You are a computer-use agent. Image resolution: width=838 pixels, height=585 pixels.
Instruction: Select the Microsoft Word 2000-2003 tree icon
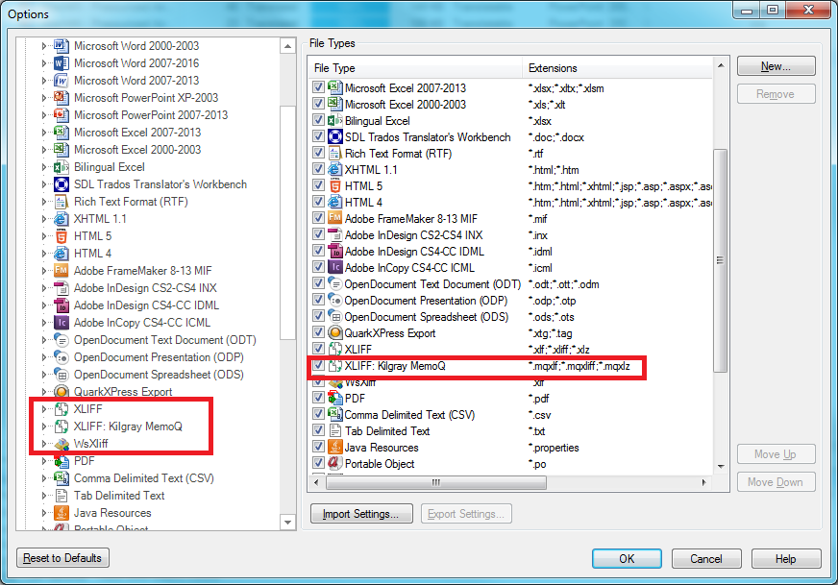(x=62, y=46)
